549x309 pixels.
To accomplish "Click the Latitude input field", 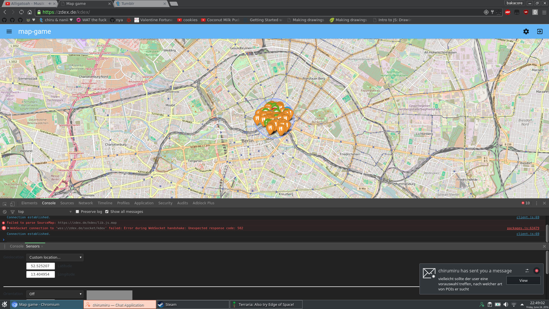I will (40, 266).
